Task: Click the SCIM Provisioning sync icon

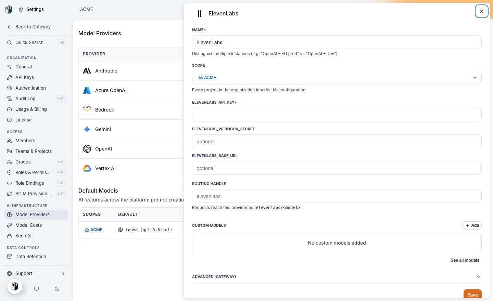Action: [10, 194]
